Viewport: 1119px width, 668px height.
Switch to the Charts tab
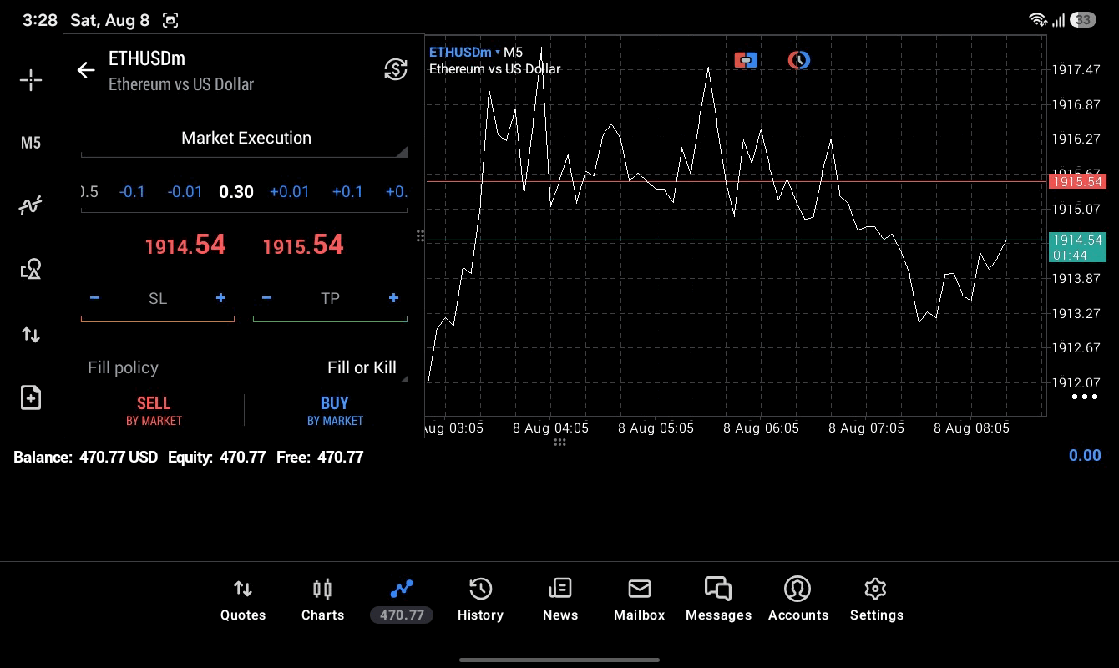[322, 600]
